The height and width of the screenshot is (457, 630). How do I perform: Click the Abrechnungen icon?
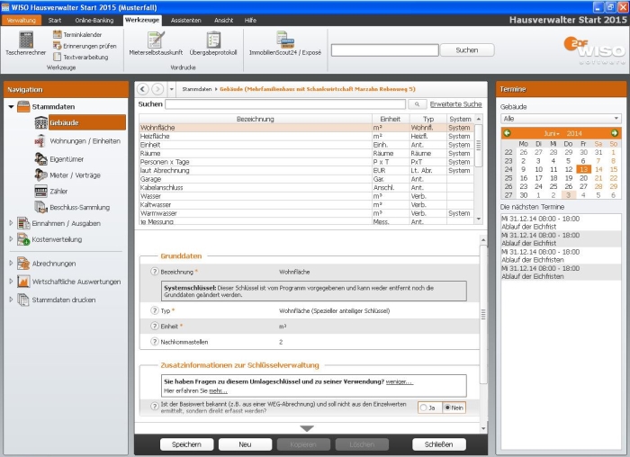(23, 264)
